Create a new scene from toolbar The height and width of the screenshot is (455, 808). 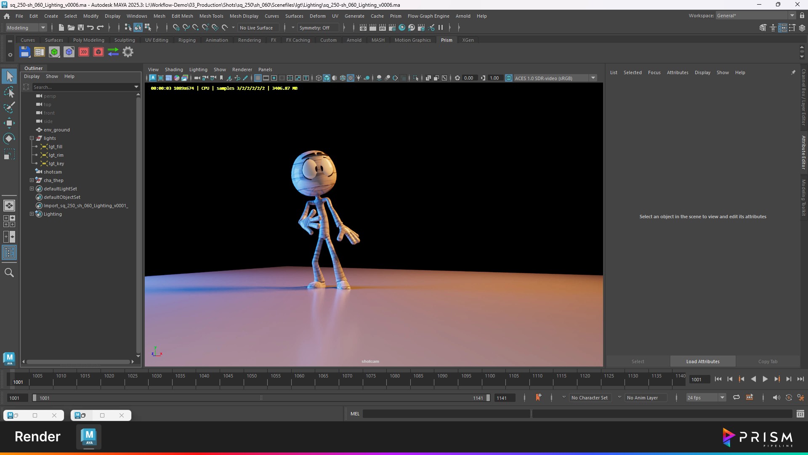[x=61, y=28]
